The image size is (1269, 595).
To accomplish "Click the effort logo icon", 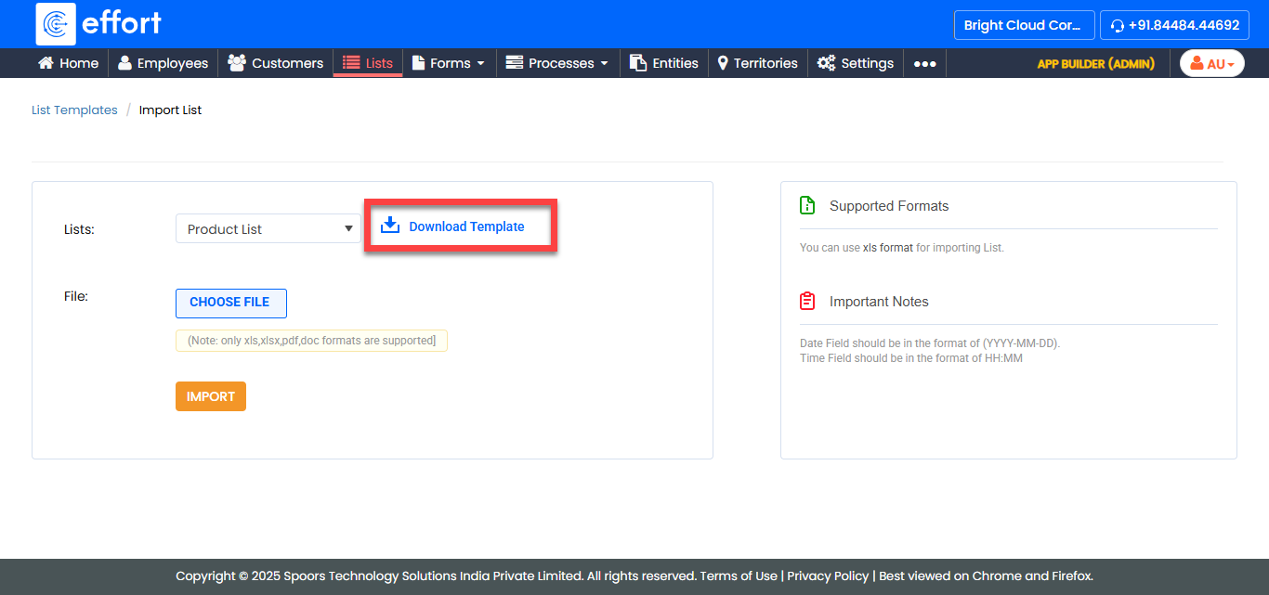I will [56, 24].
